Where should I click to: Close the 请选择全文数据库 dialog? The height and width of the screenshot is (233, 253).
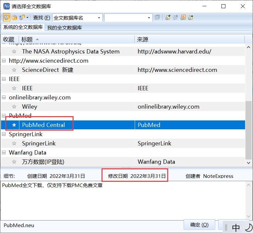(x=243, y=6)
